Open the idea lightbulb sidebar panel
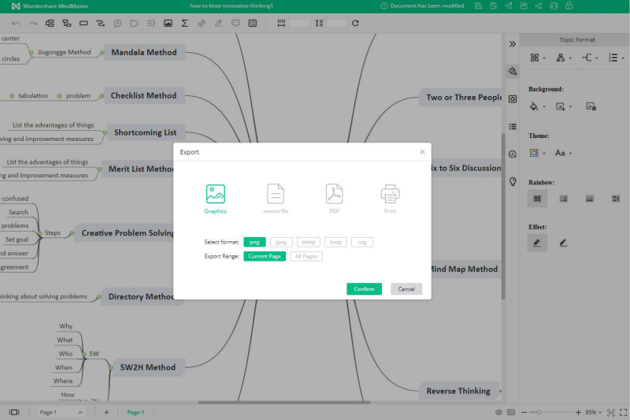The image size is (630, 420). point(513,181)
